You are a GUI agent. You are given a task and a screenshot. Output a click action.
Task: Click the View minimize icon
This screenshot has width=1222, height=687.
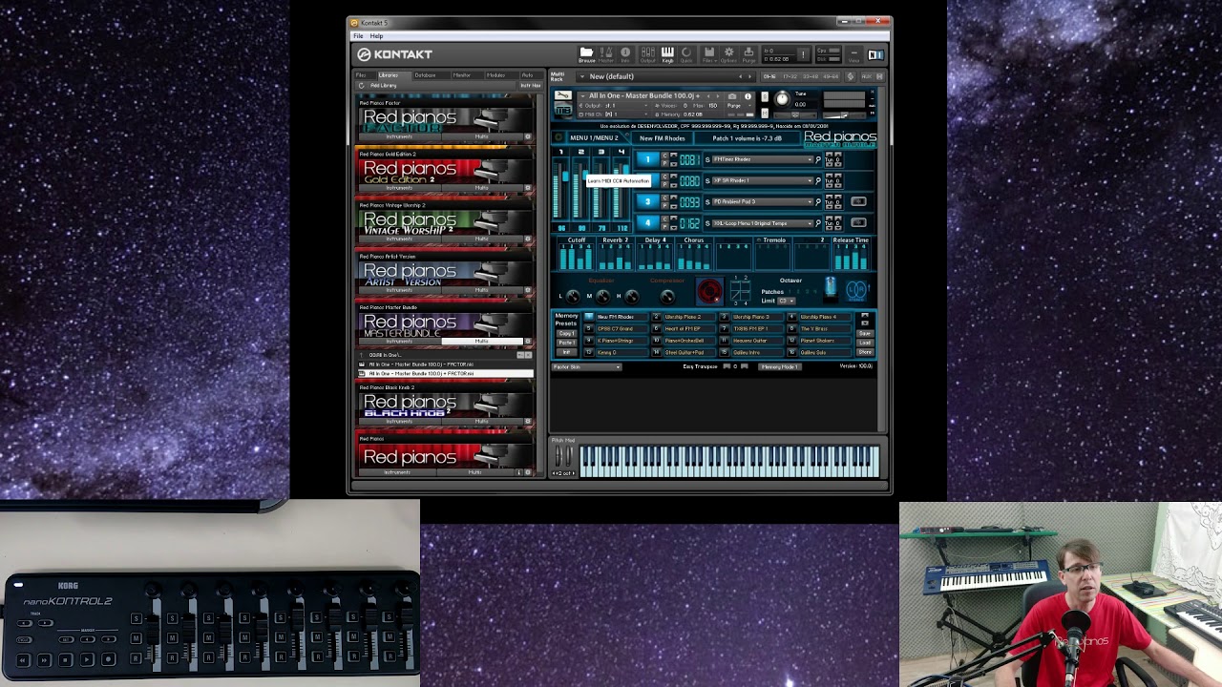coord(854,54)
